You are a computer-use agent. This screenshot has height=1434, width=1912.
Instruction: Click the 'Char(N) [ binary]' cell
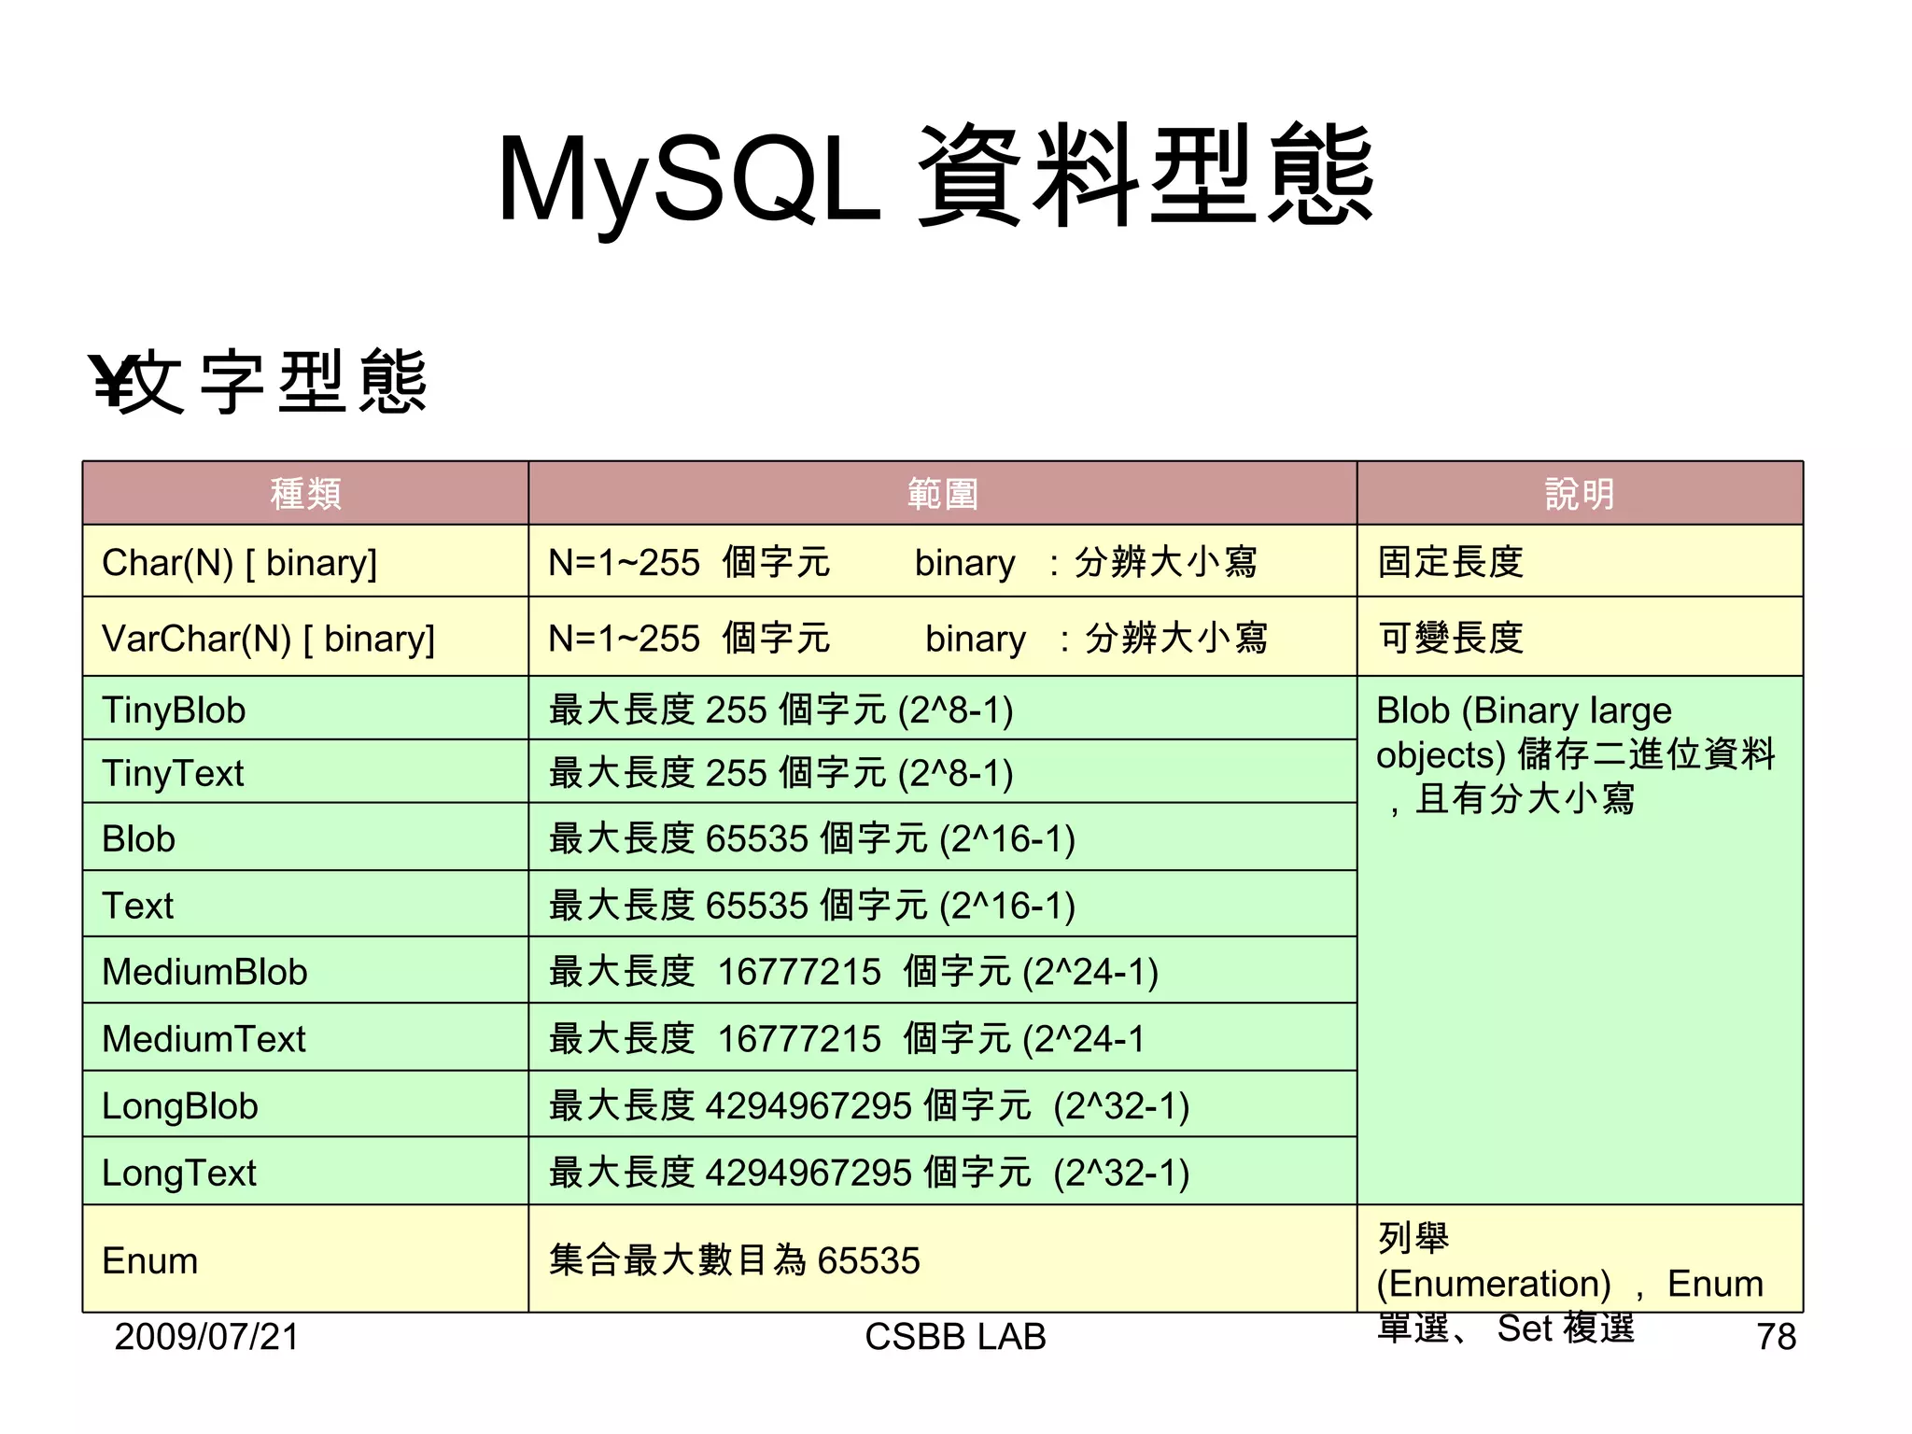(x=305, y=562)
